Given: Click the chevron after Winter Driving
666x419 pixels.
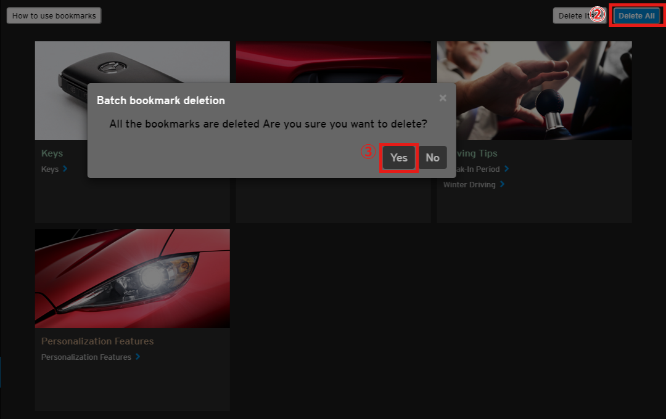Looking at the screenshot, I should (x=502, y=184).
